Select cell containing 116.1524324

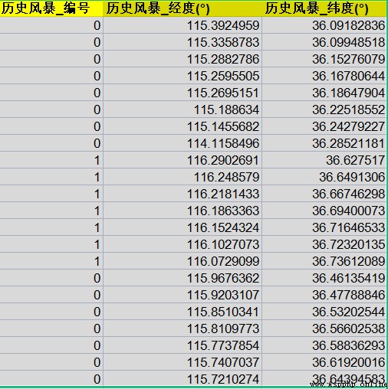pyautogui.click(x=182, y=227)
